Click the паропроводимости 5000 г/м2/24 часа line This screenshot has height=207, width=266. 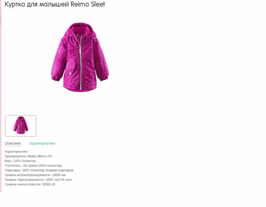pyautogui.click(x=38, y=179)
